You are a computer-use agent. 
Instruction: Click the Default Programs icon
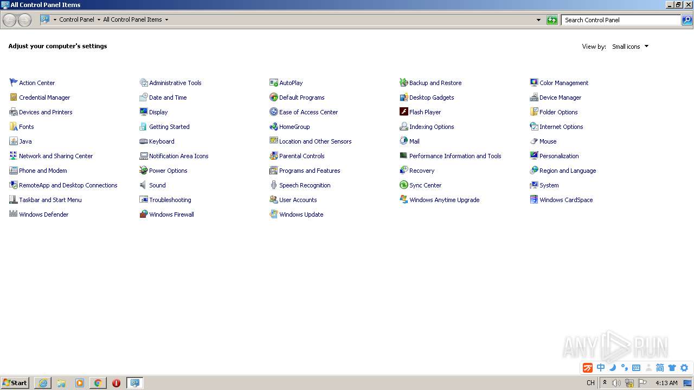click(274, 97)
